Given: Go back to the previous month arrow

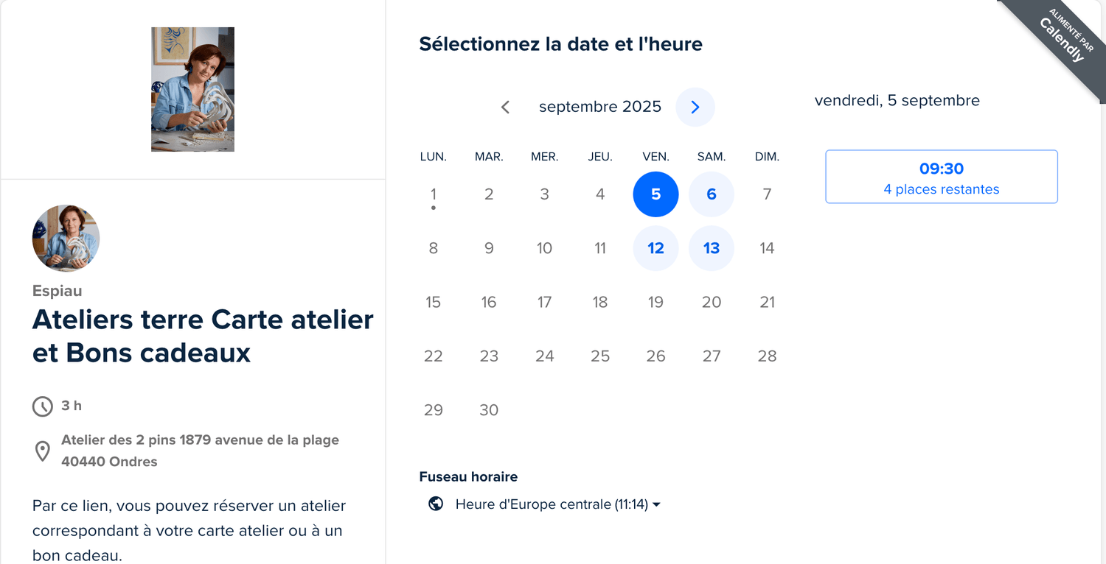Looking at the screenshot, I should point(505,107).
